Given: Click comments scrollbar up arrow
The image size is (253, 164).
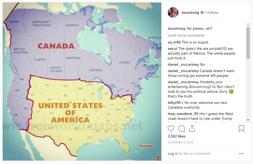Looking at the screenshot, I should pos(248,25).
